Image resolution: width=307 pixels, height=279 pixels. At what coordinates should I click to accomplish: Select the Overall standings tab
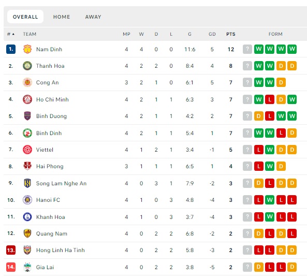click(x=25, y=17)
